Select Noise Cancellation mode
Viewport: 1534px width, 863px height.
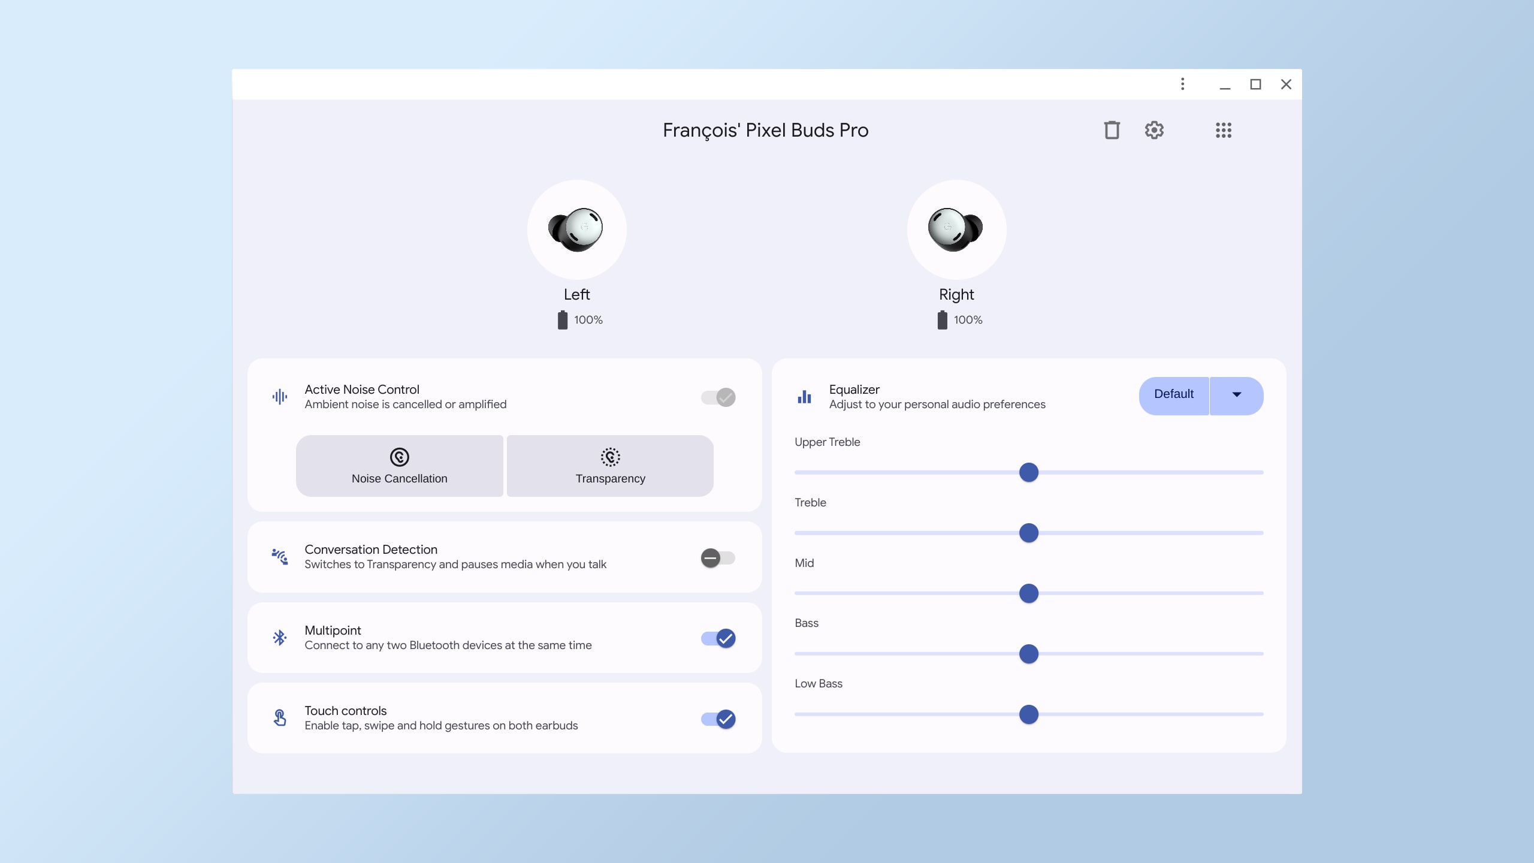point(399,466)
